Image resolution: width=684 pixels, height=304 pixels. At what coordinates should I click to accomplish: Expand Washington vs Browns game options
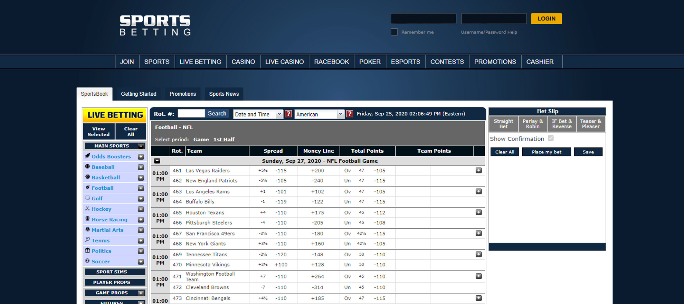[x=479, y=276]
